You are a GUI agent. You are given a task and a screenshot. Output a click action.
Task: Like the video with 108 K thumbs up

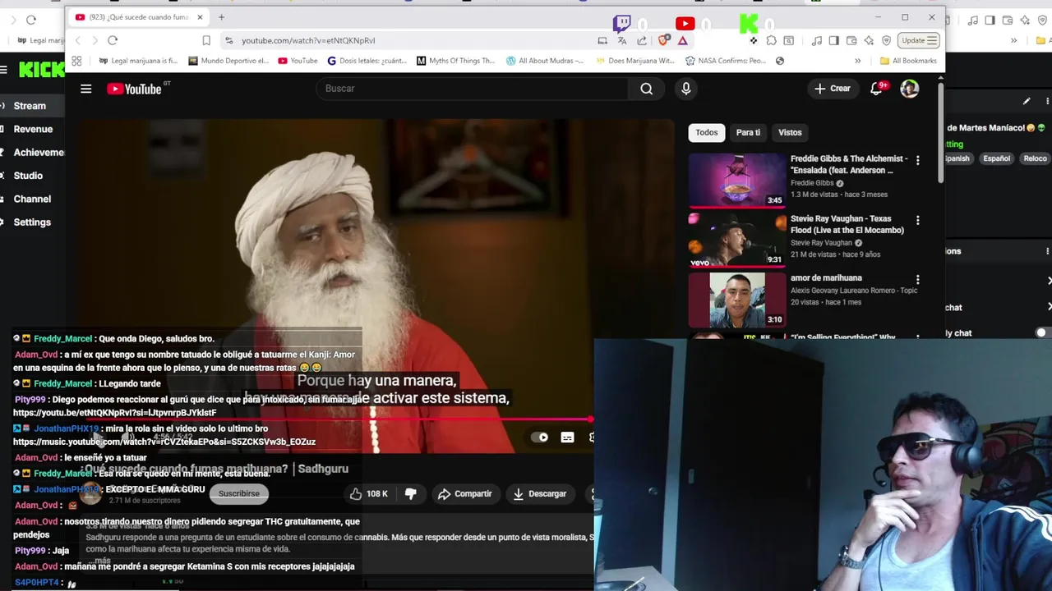pyautogui.click(x=368, y=493)
